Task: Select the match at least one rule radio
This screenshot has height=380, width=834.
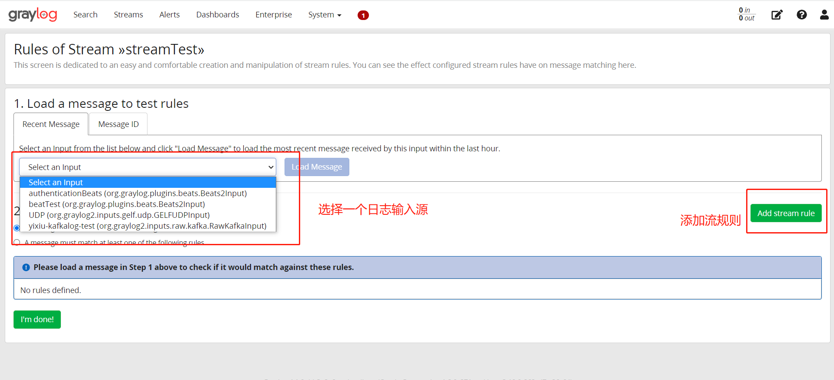Action: (x=17, y=242)
